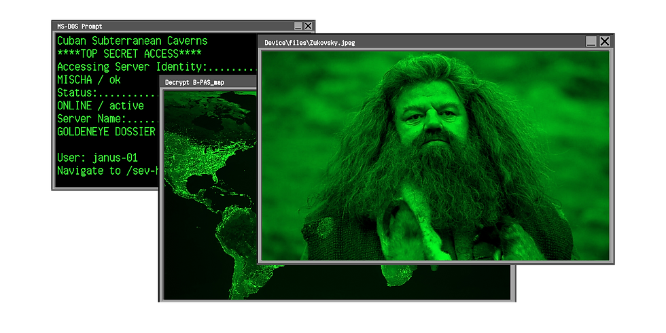Click the 'User: janus-01' line

click(97, 158)
